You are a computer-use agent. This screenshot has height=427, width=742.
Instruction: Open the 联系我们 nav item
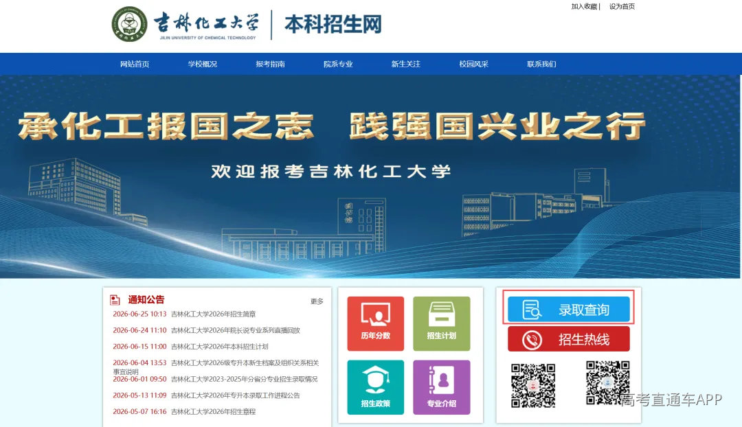click(541, 65)
